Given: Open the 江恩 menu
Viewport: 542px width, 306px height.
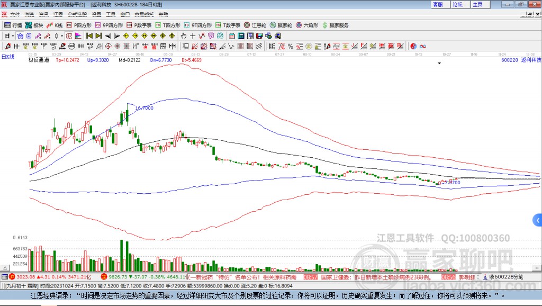Looking at the screenshot, I should click(58, 14).
